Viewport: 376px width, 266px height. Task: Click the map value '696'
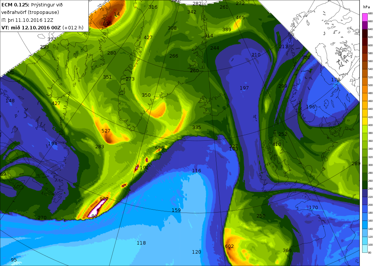[159, 148]
